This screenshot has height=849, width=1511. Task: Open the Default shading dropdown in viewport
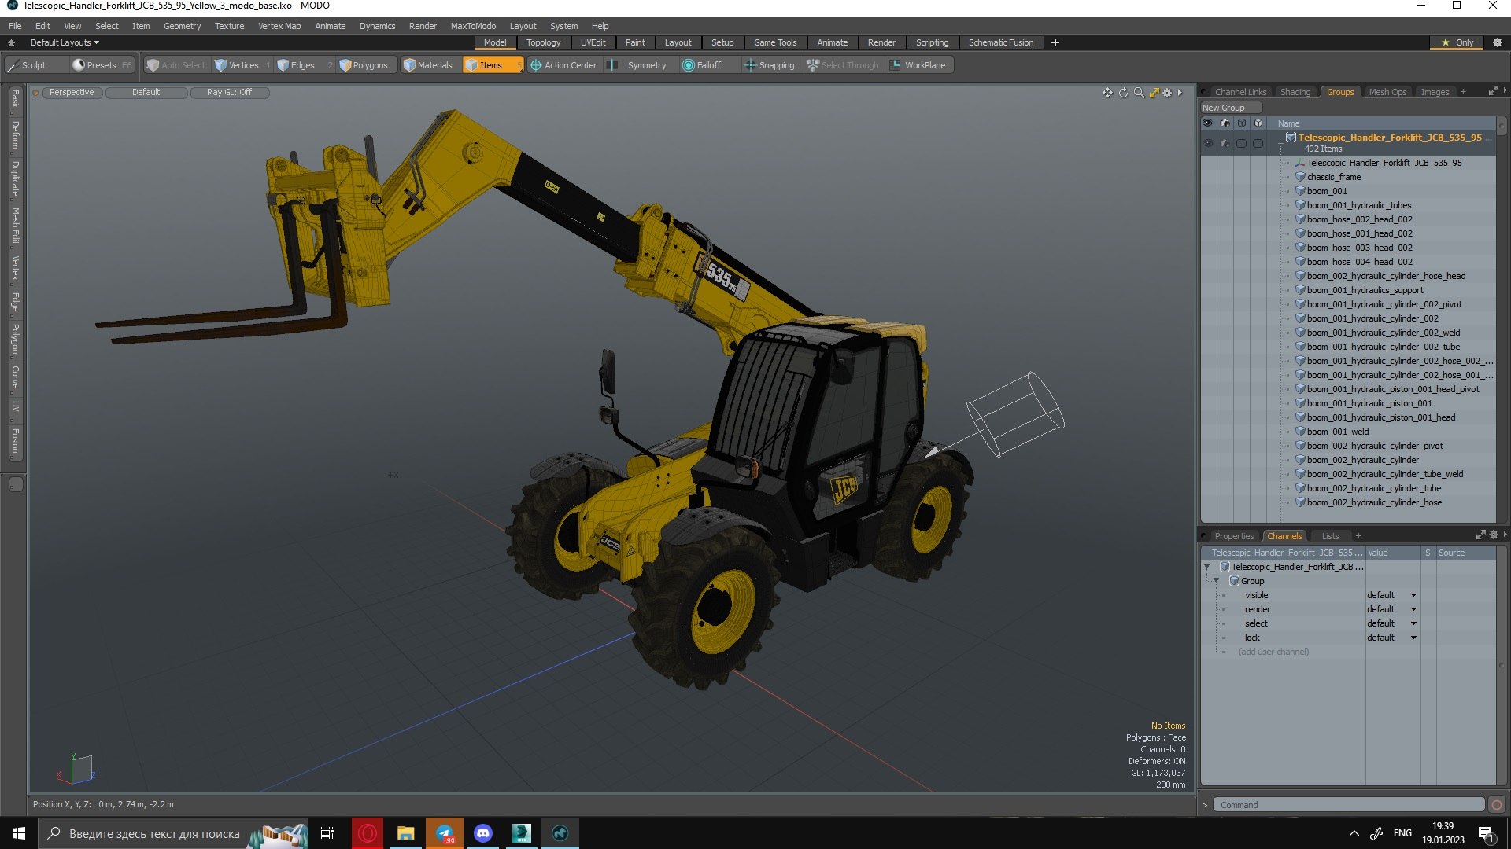(146, 93)
